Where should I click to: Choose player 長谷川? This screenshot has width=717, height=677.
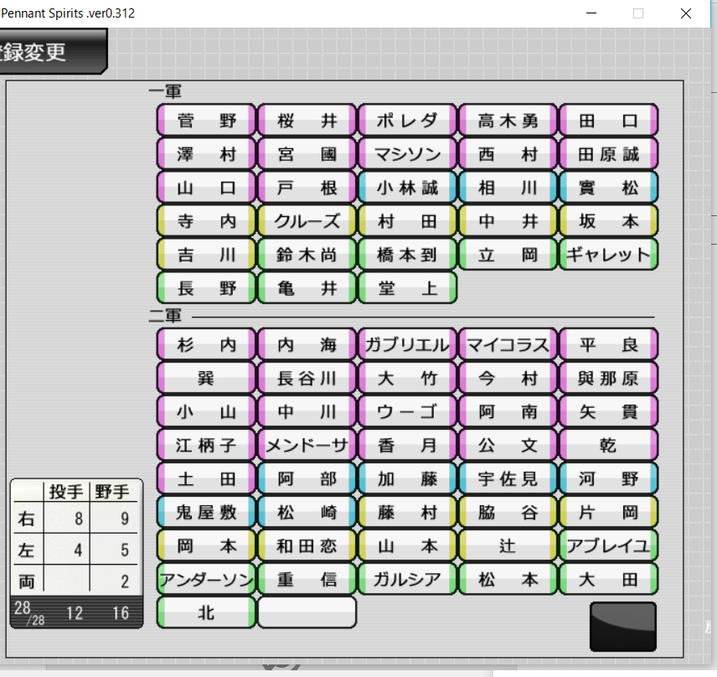pos(307,378)
